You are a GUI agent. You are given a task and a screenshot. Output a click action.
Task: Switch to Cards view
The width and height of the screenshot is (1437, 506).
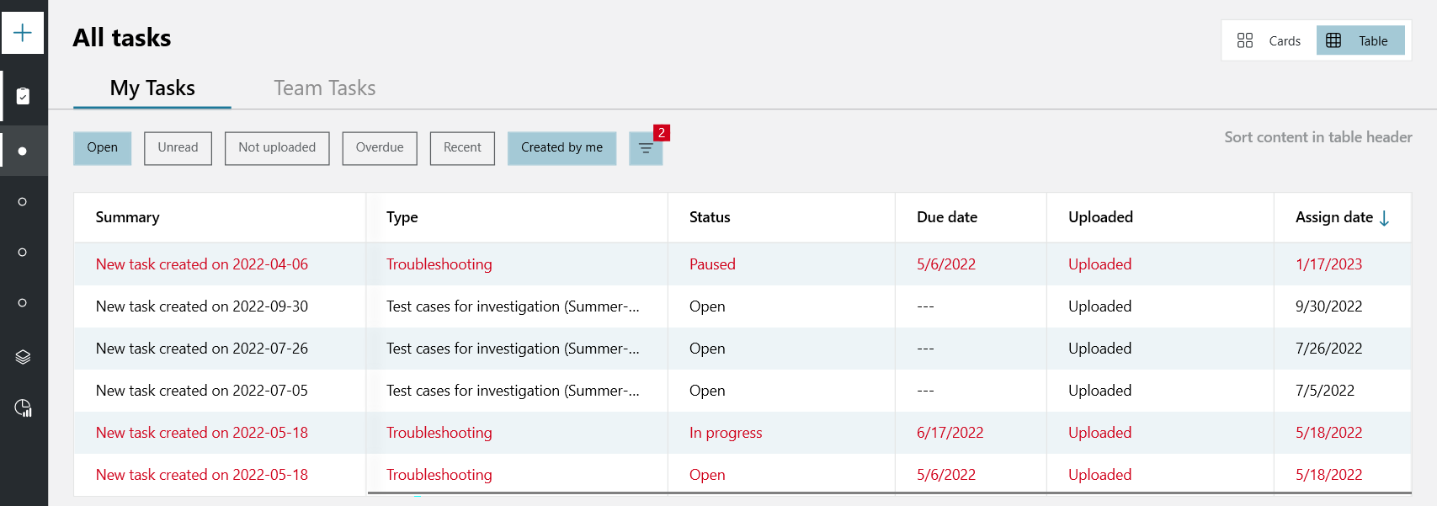[1269, 40]
